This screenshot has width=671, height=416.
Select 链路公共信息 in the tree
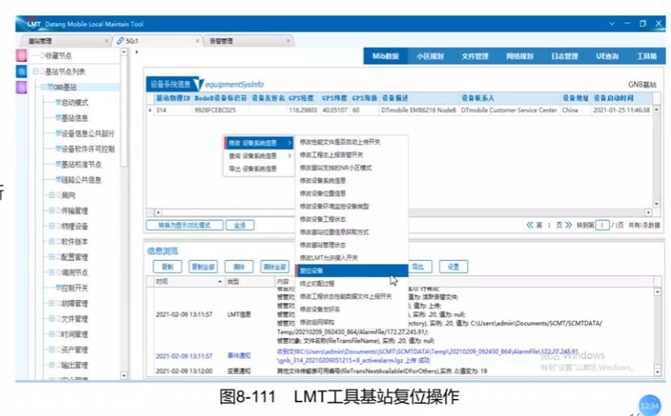81,179
